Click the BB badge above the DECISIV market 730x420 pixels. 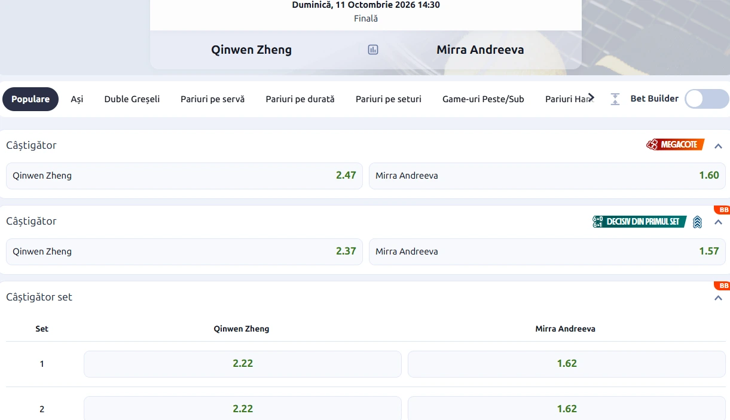pos(722,210)
